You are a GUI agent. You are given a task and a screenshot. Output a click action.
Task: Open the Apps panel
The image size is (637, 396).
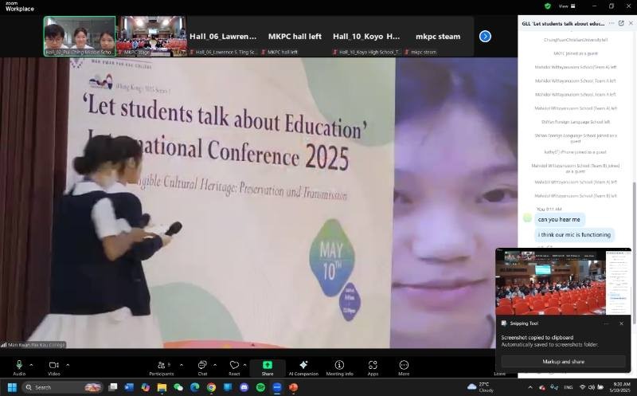[373, 367]
